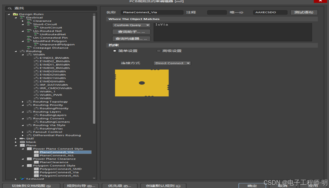Click the SMT category icon
The height and width of the screenshot is (188, 329).
[22, 139]
